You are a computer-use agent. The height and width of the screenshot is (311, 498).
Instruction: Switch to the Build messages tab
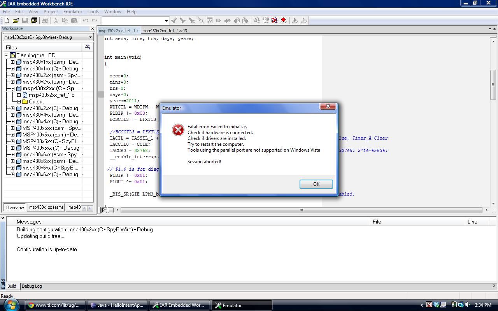pyautogui.click(x=12, y=286)
